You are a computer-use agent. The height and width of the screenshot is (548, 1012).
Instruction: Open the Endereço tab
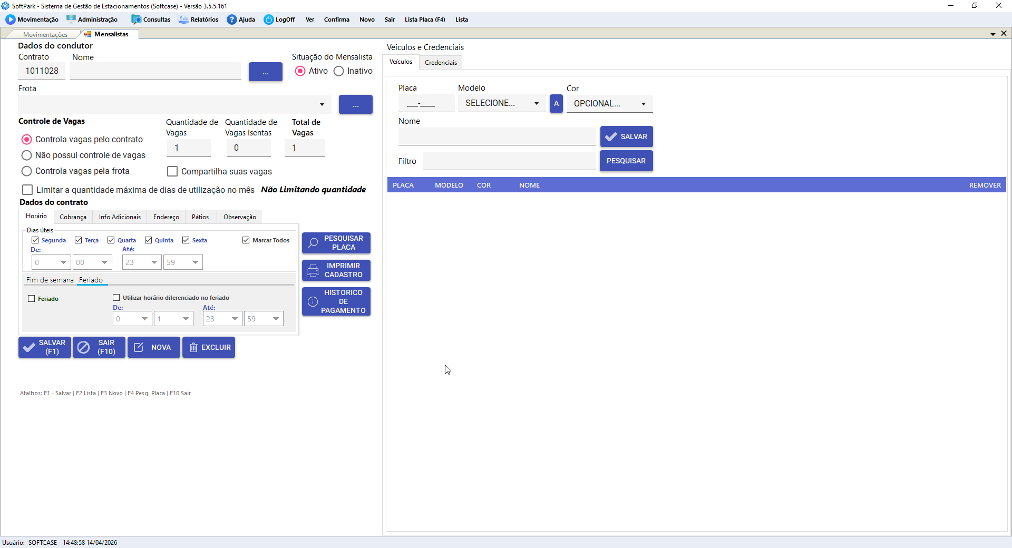pos(166,217)
